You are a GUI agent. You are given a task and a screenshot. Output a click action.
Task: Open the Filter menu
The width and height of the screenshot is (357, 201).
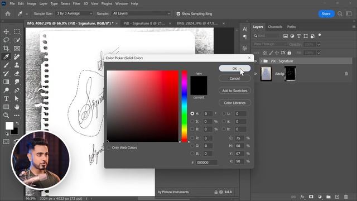pos(76,4)
